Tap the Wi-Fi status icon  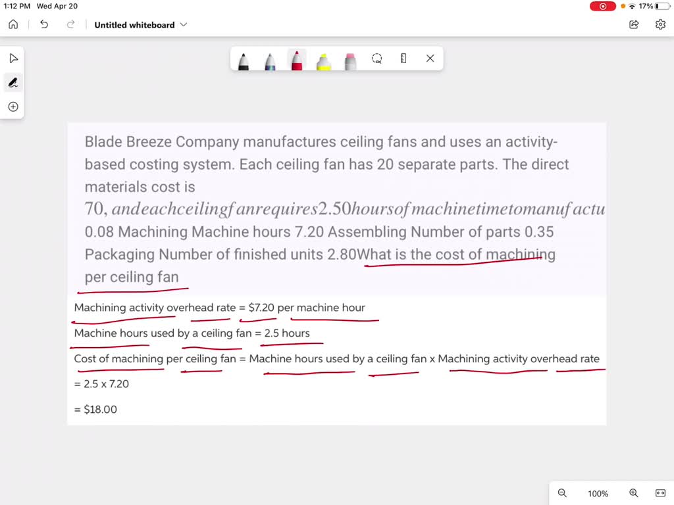[632, 6]
